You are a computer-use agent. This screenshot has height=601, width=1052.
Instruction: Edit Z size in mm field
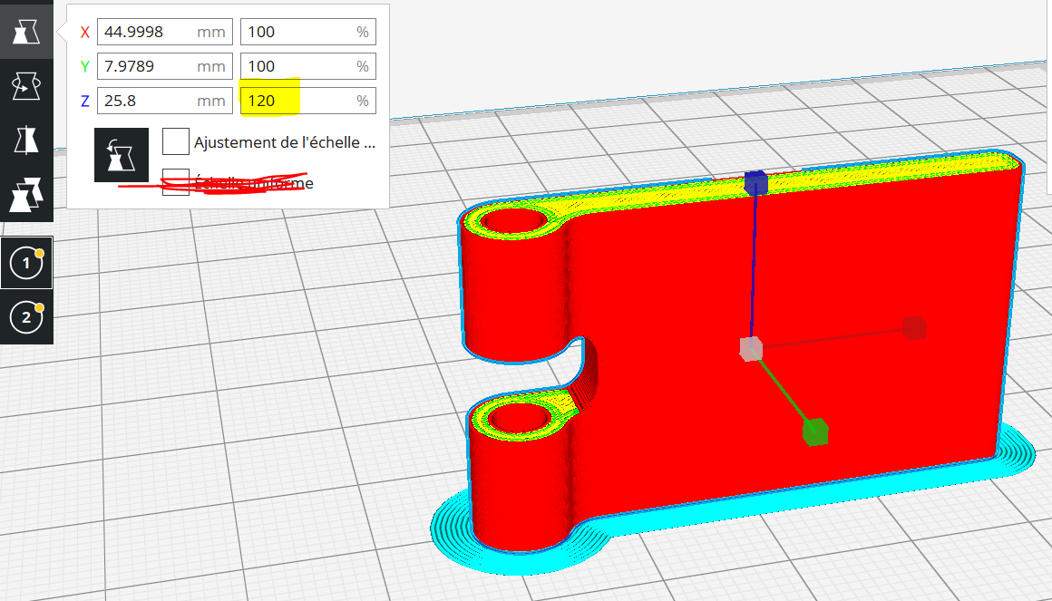[x=165, y=101]
